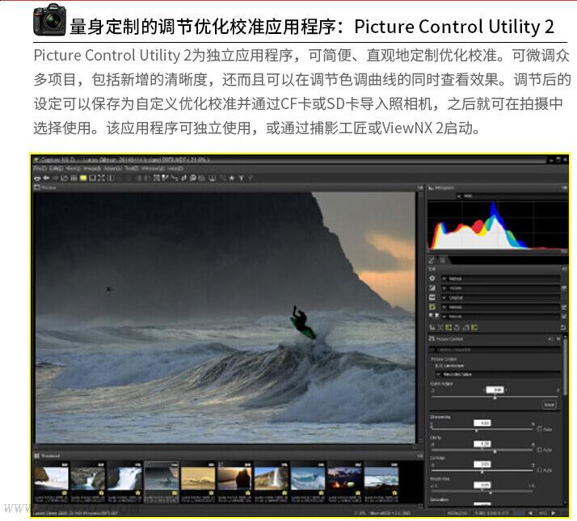The image size is (577, 521).
Task: Click the yellow square tool icon below edit rows
Action: [x=449, y=327]
